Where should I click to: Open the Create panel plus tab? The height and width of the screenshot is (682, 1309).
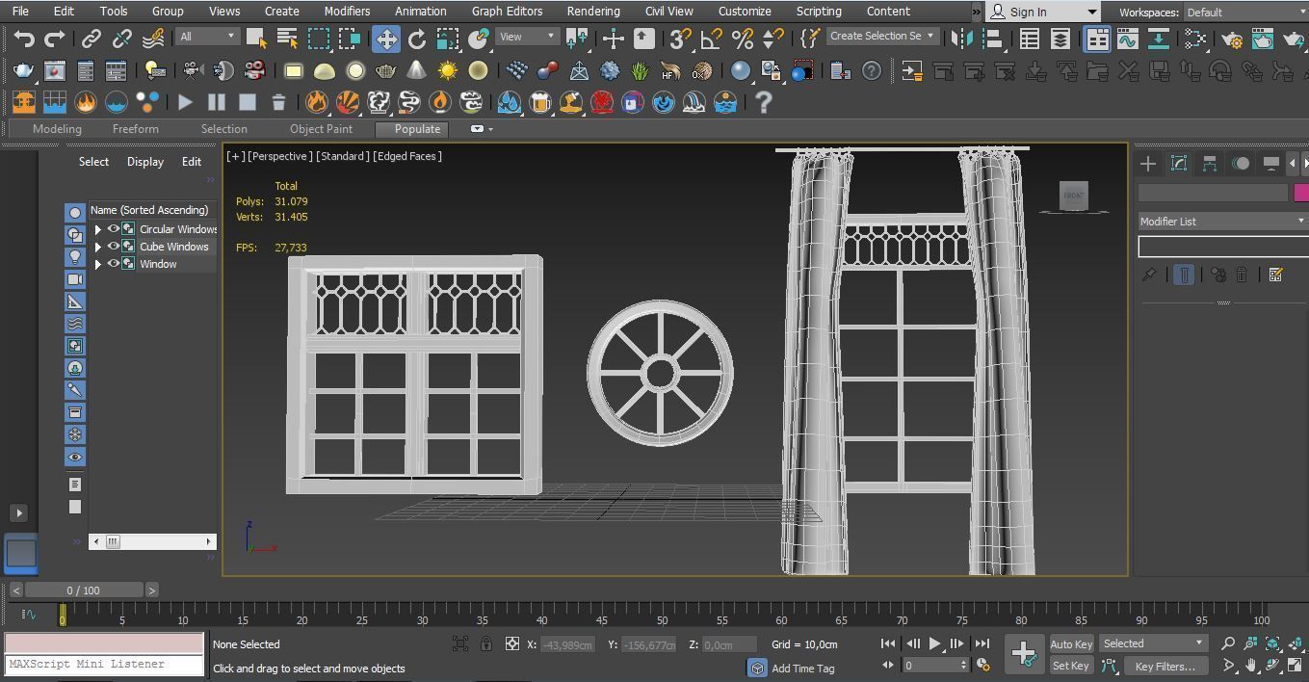1148,163
